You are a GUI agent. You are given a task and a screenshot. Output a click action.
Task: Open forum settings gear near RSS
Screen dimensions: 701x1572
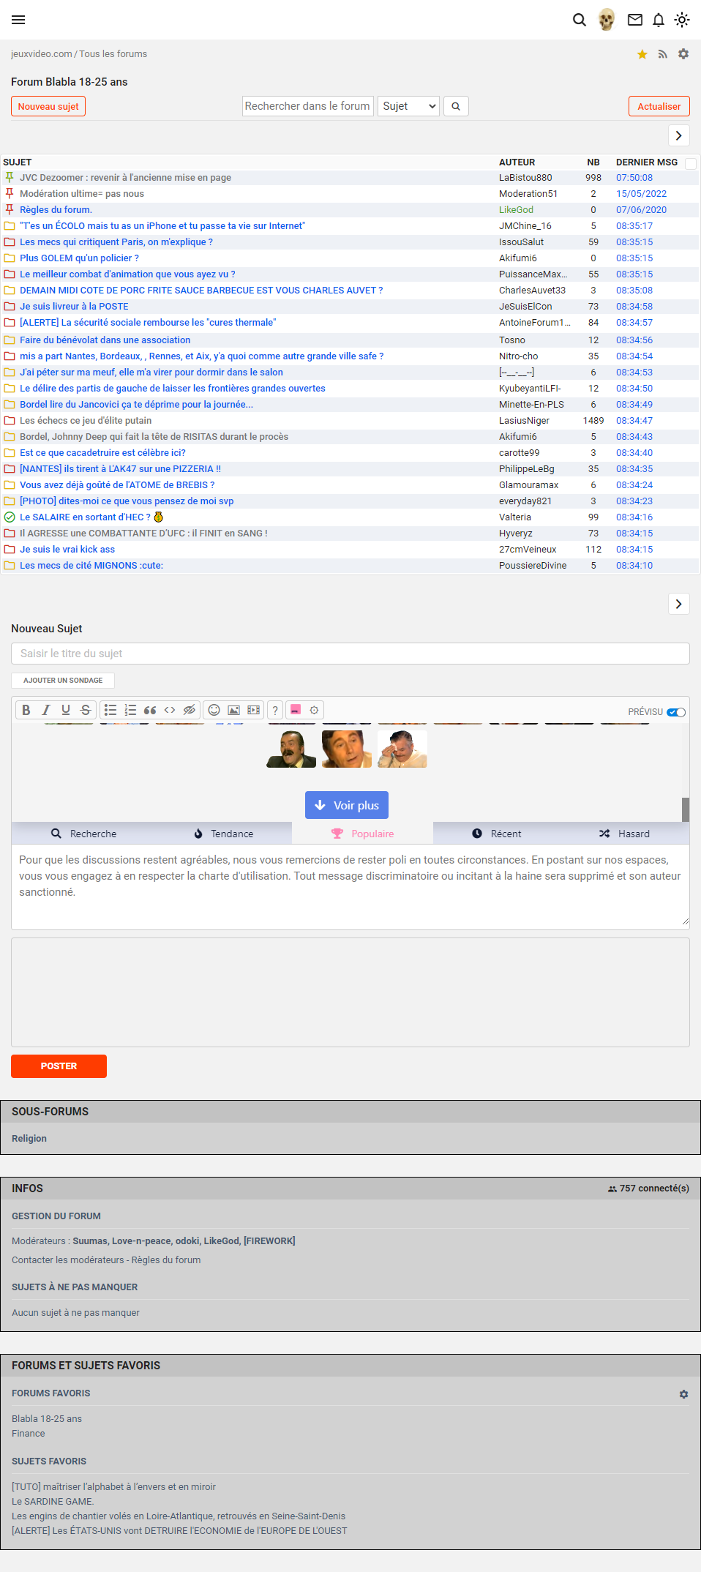tap(683, 54)
